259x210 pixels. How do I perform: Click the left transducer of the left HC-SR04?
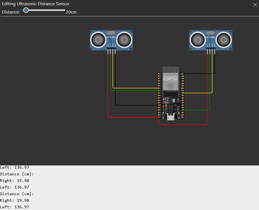pyautogui.click(x=98, y=39)
